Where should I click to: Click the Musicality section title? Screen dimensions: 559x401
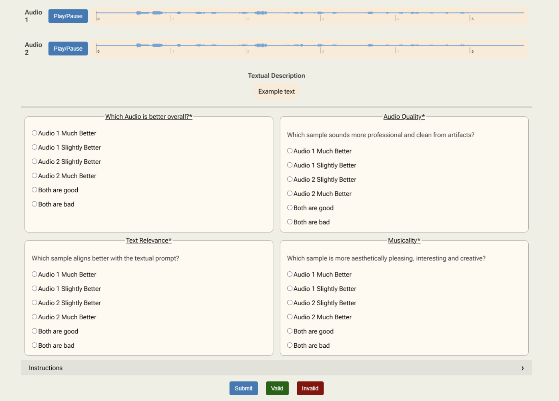click(404, 240)
